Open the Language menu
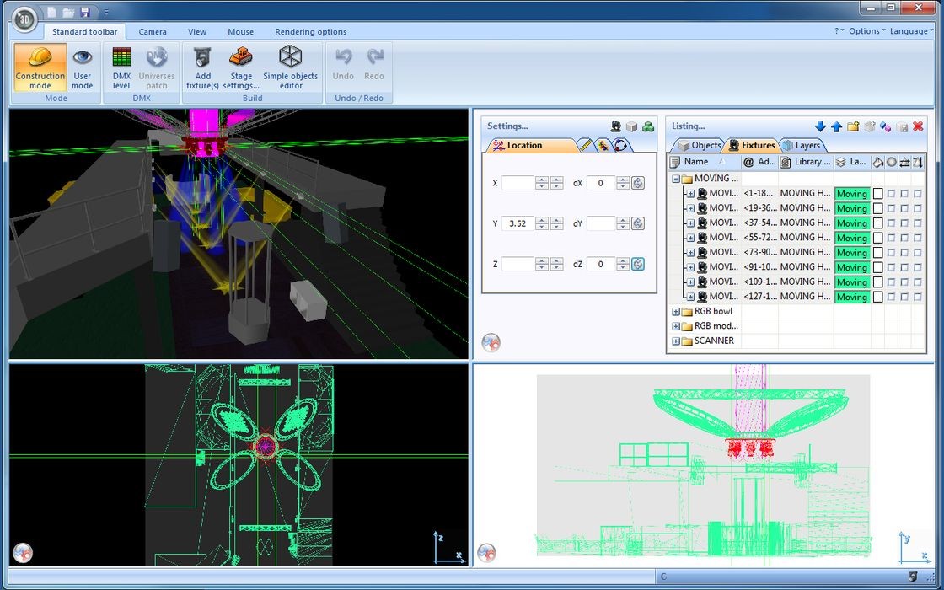The image size is (944, 590). click(911, 31)
